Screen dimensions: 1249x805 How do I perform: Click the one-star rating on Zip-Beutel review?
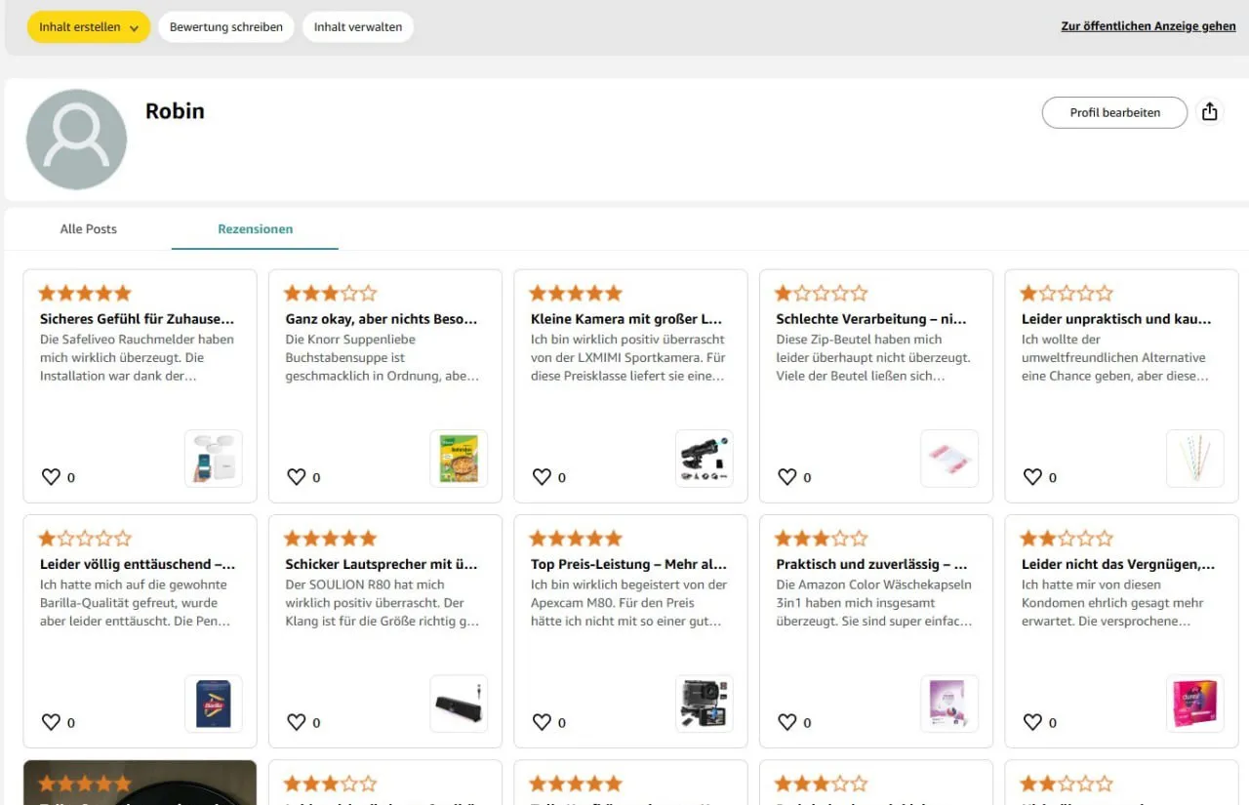point(821,293)
